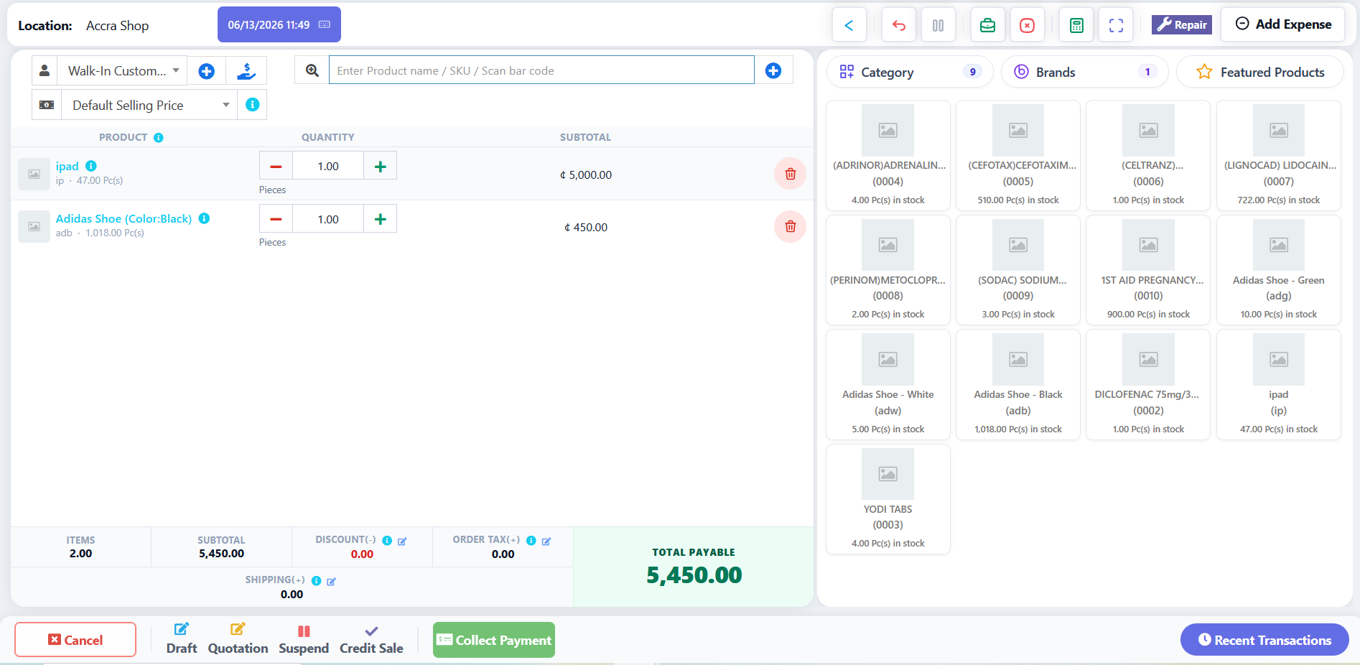Select the Adidas Shoe - Green product card
The image size is (1360, 665).
pos(1279,270)
